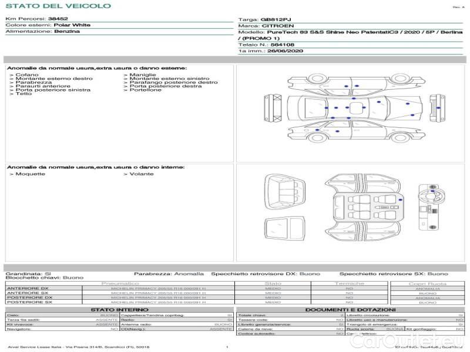Click the blue marker on interior floor diagram

399,201
